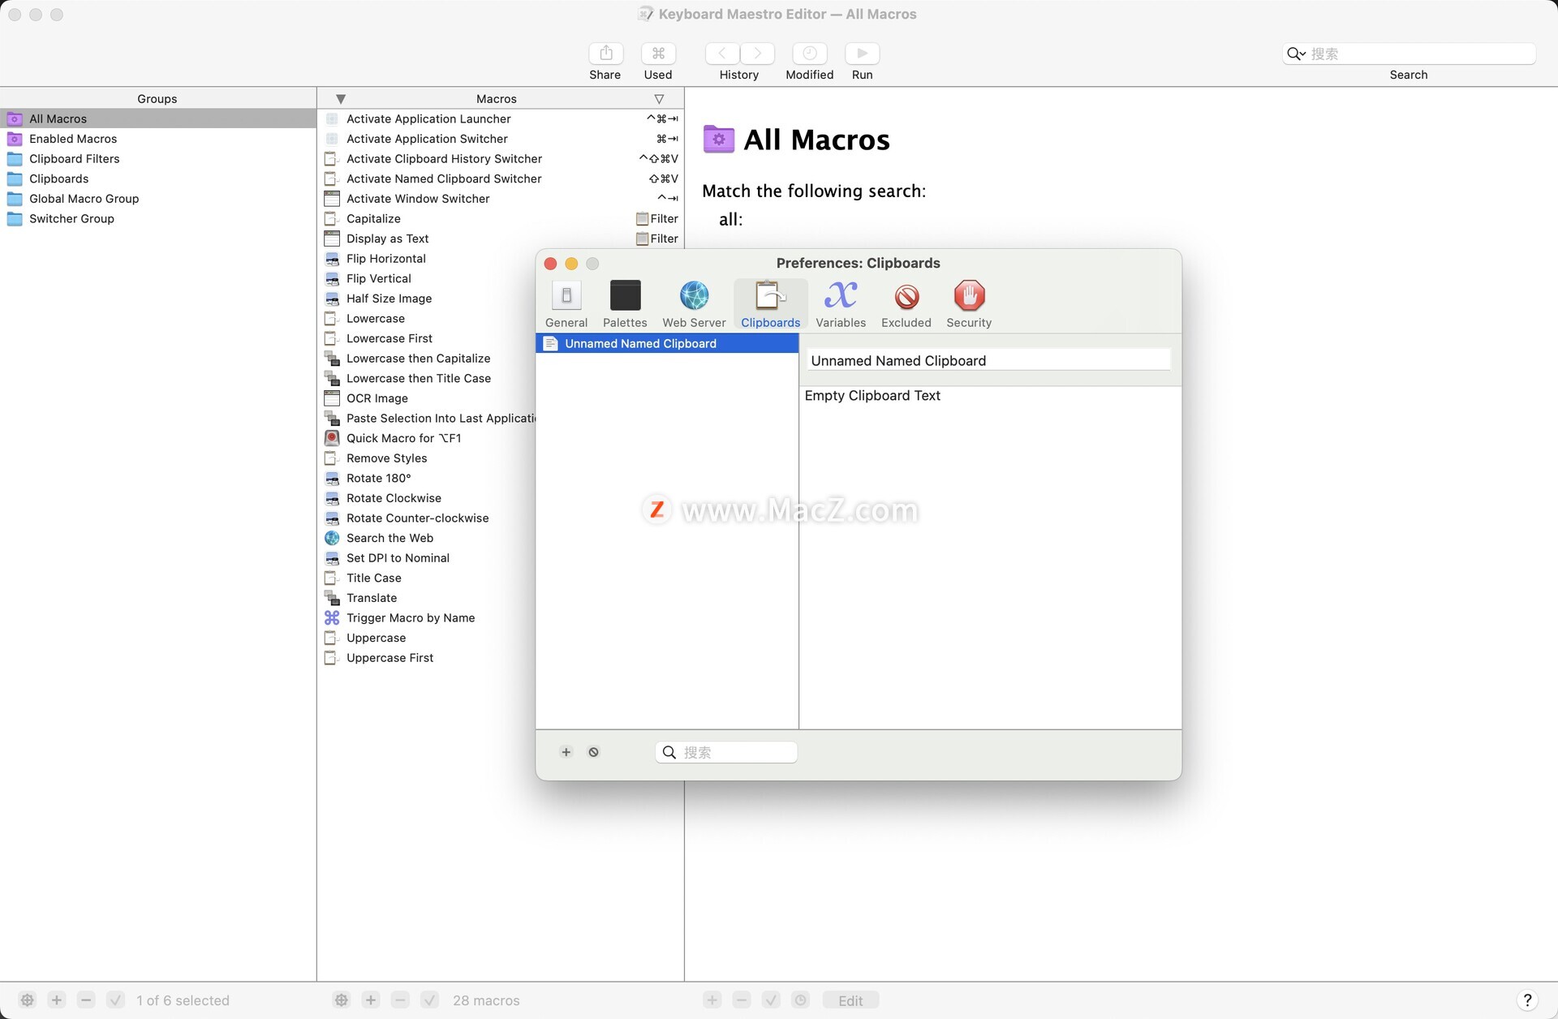
Task: Go forward with History right arrow
Action: click(x=757, y=54)
